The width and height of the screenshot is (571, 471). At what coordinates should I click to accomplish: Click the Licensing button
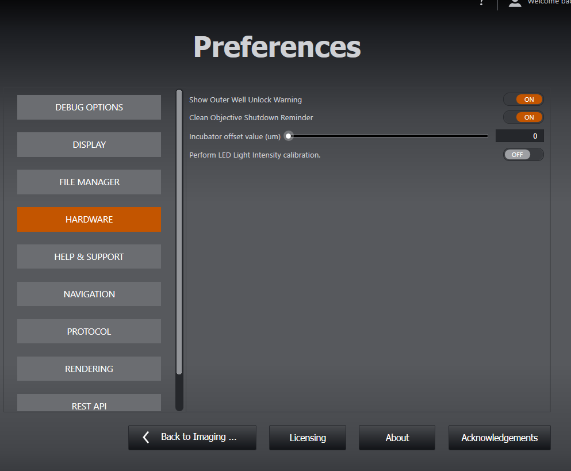pyautogui.click(x=308, y=438)
